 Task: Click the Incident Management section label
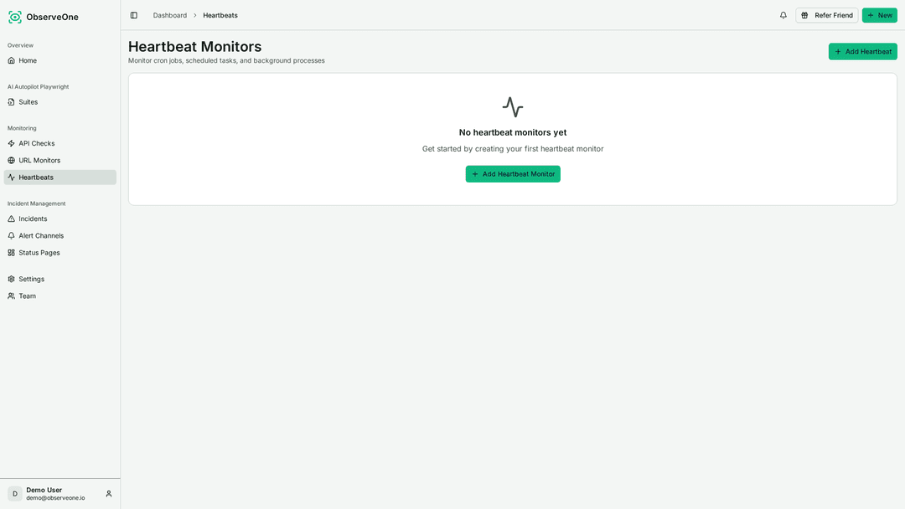pos(36,203)
